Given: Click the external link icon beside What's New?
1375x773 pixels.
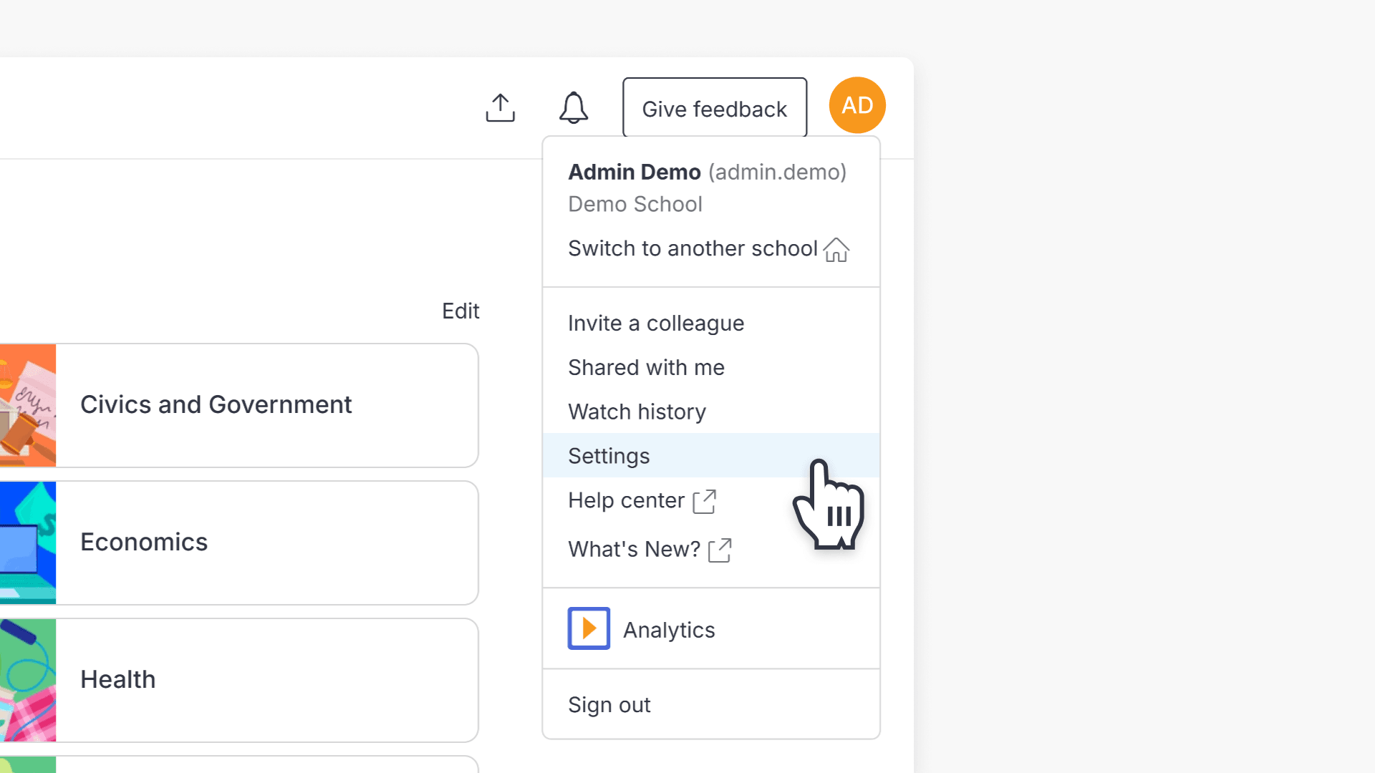Looking at the screenshot, I should point(721,550).
